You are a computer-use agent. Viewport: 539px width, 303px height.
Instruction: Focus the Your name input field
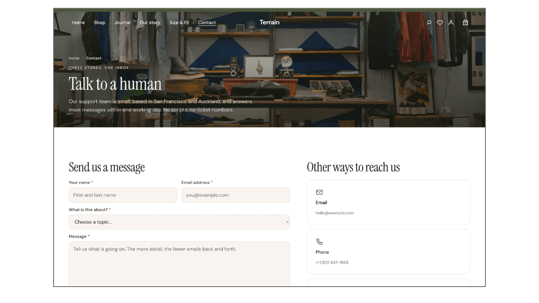(123, 195)
